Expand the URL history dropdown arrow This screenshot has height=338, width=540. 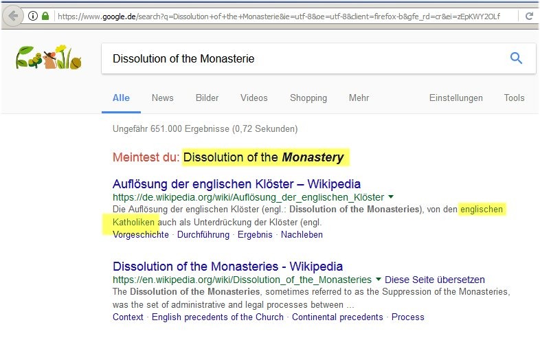[x=508, y=16]
